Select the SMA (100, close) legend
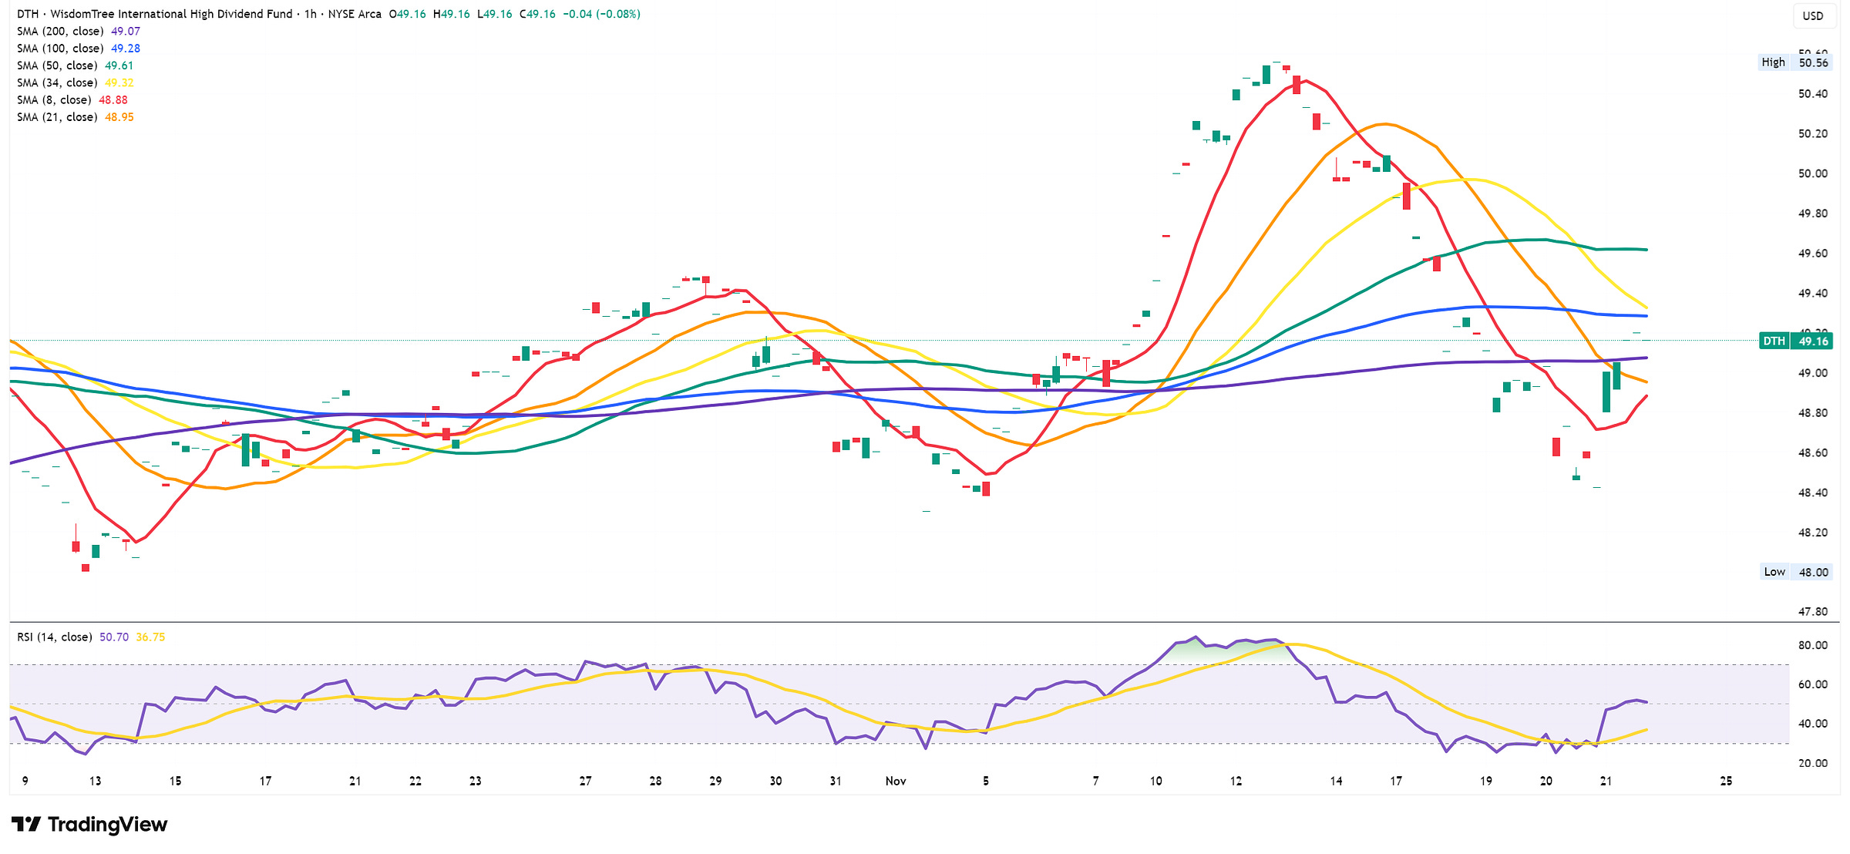 [60, 49]
